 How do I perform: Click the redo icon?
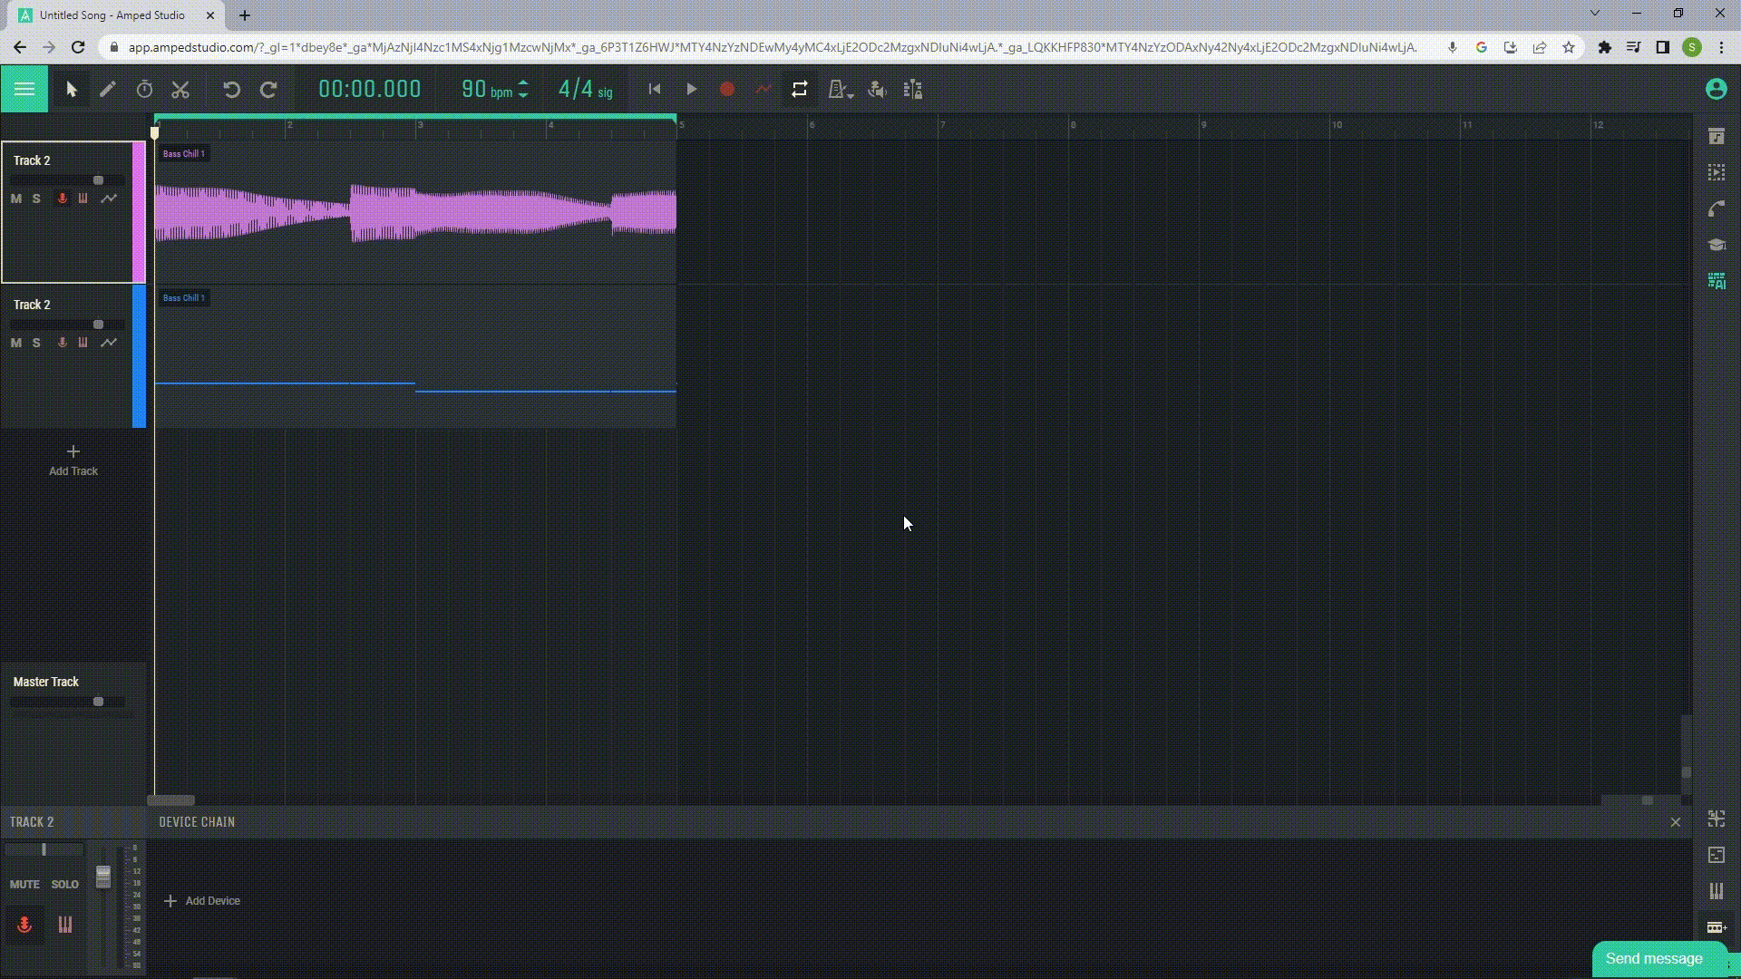268,89
